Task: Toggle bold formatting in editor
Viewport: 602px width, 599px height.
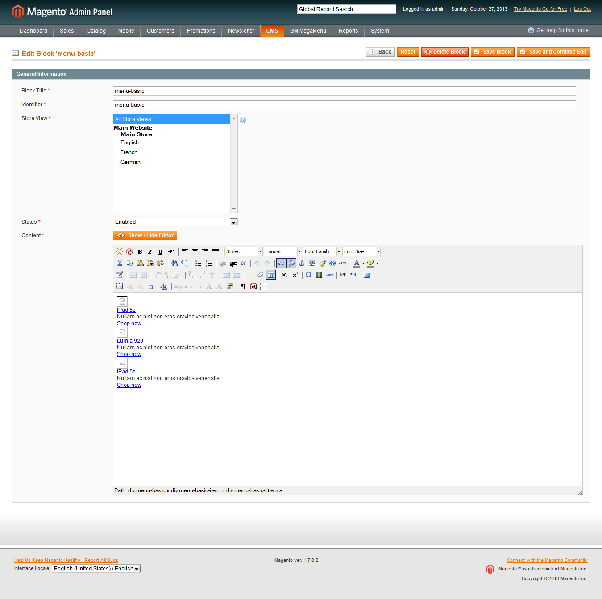Action: tap(140, 252)
